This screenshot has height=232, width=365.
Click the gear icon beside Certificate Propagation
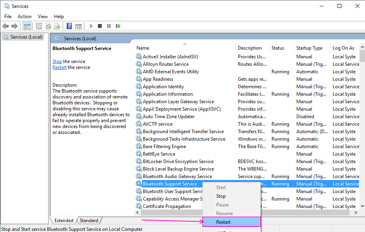(x=139, y=206)
